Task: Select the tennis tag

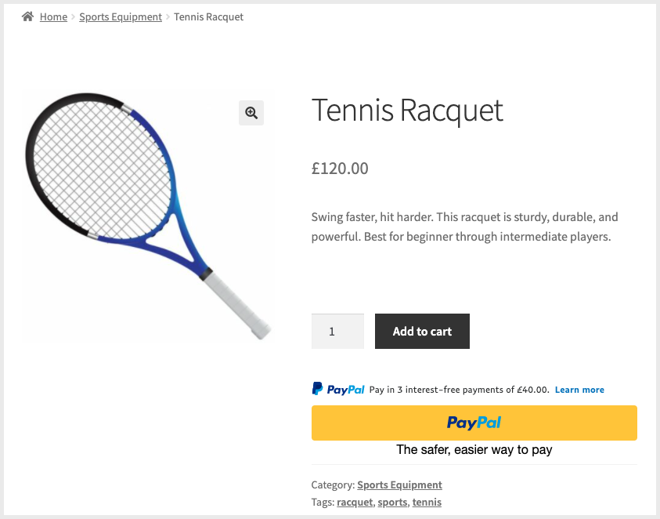Action: (x=427, y=502)
